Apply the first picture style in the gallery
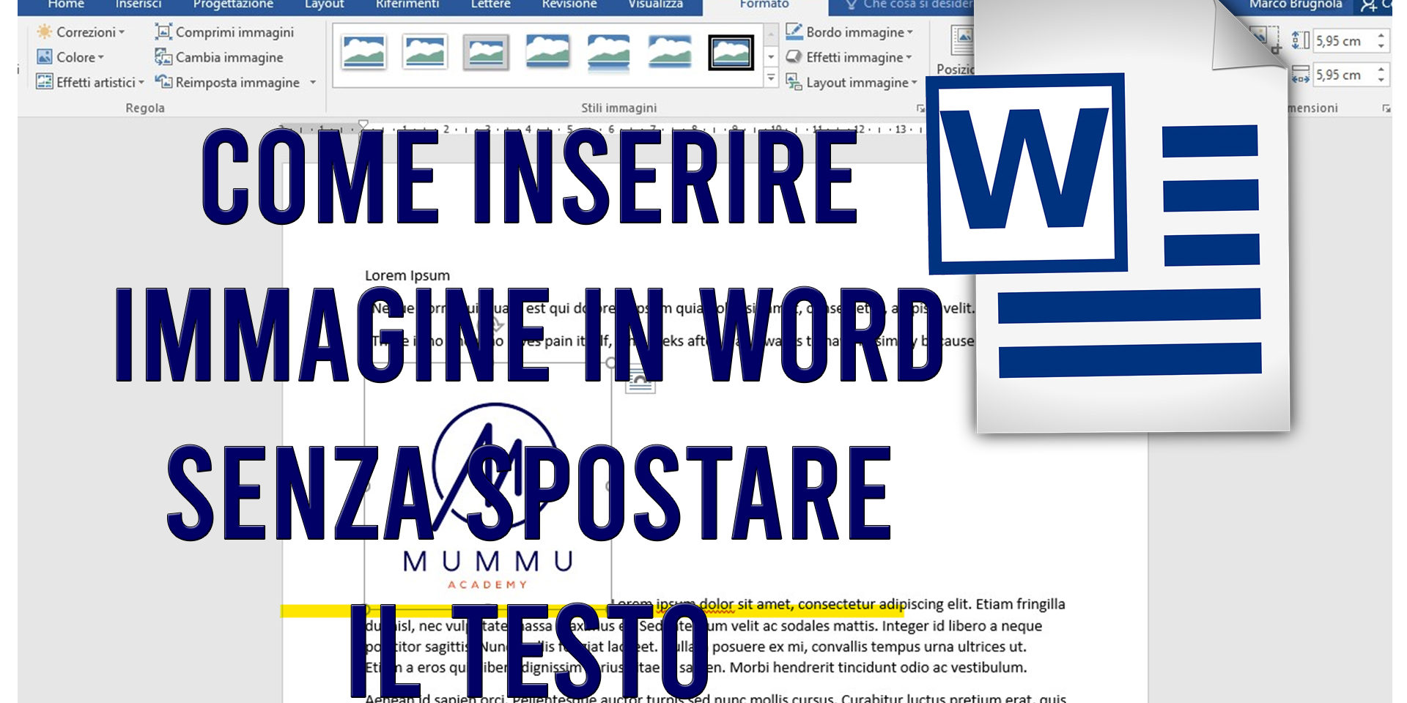The height and width of the screenshot is (703, 1407). (x=363, y=53)
